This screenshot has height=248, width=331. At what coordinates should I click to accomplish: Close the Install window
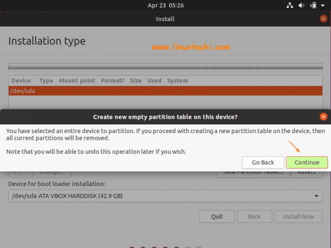tap(323, 19)
